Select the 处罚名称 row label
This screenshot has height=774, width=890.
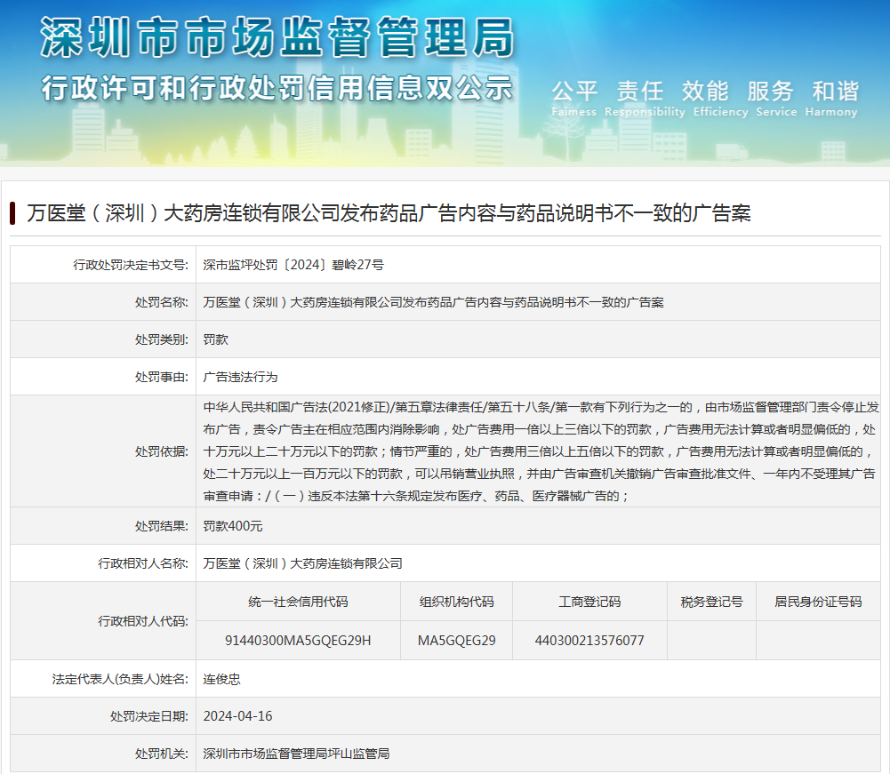tap(161, 302)
